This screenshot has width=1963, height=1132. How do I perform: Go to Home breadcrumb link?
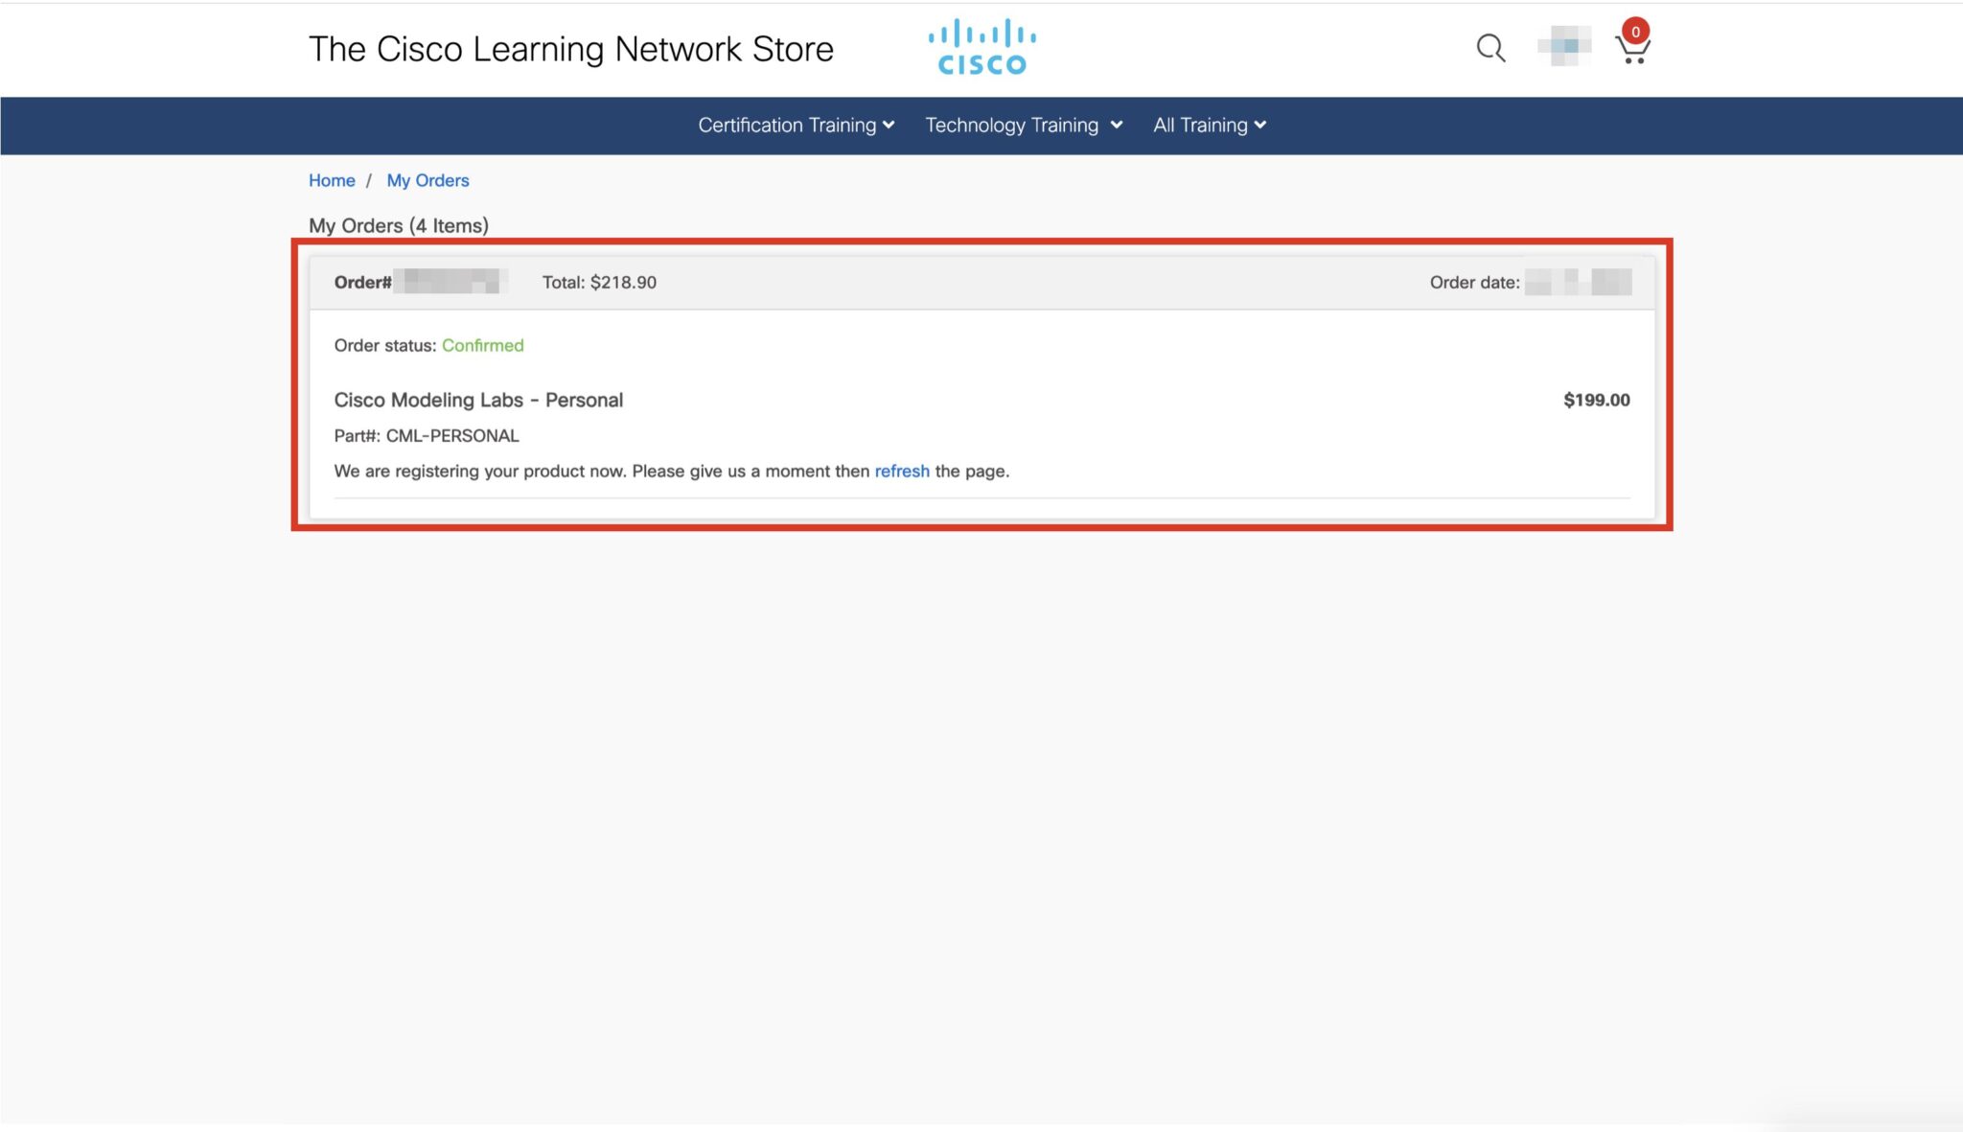coord(332,180)
